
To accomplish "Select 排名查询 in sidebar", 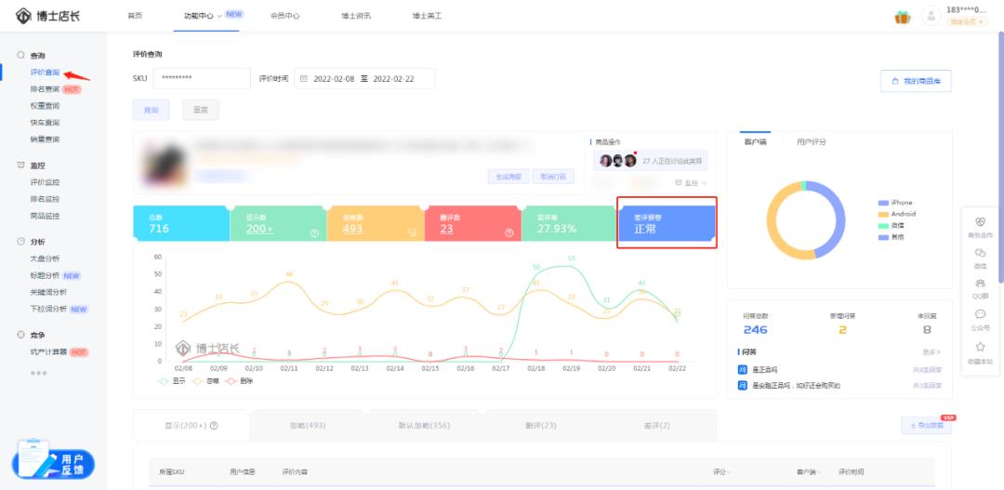I will pyautogui.click(x=45, y=89).
